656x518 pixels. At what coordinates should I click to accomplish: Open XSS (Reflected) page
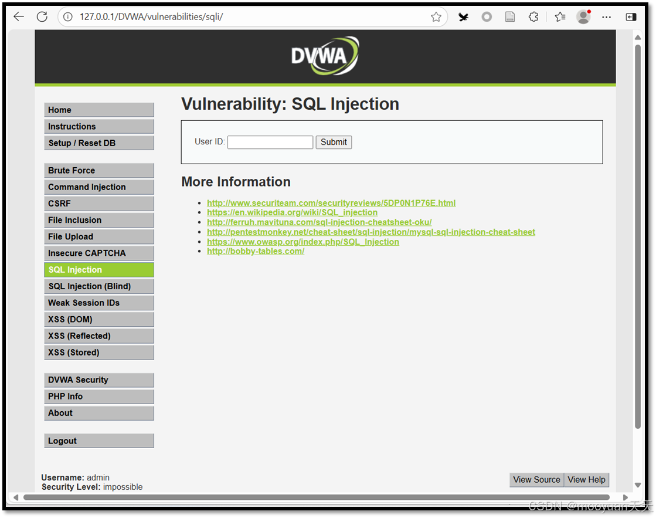pyautogui.click(x=99, y=336)
